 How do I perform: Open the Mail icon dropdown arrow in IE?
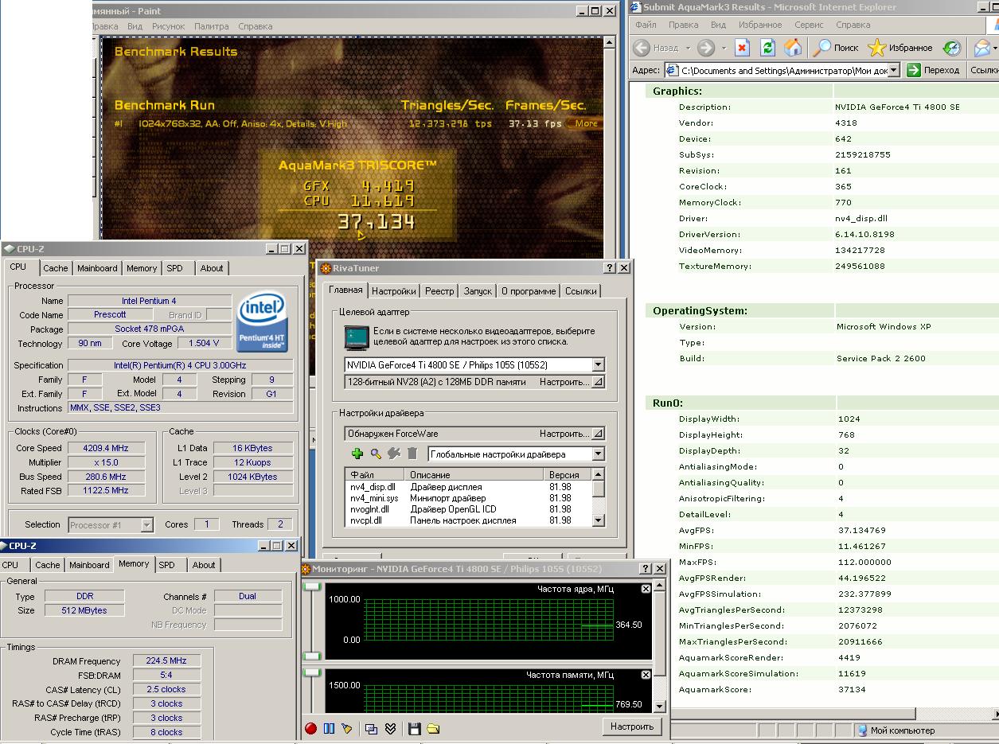(995, 48)
